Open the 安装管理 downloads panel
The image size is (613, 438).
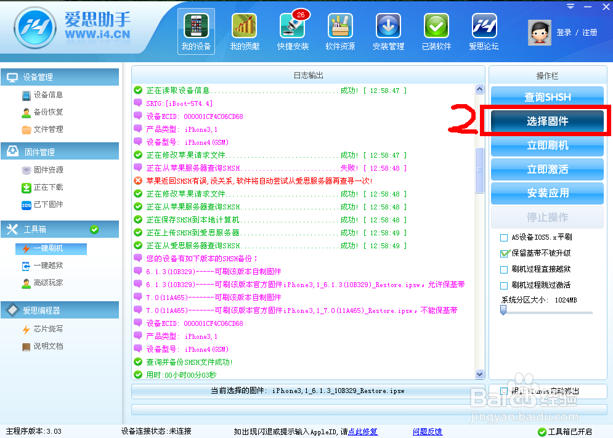coord(388,31)
